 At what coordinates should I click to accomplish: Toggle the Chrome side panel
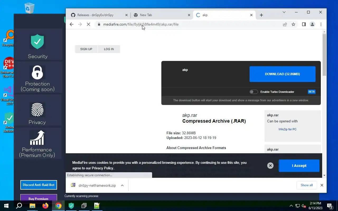pyautogui.click(x=304, y=24)
